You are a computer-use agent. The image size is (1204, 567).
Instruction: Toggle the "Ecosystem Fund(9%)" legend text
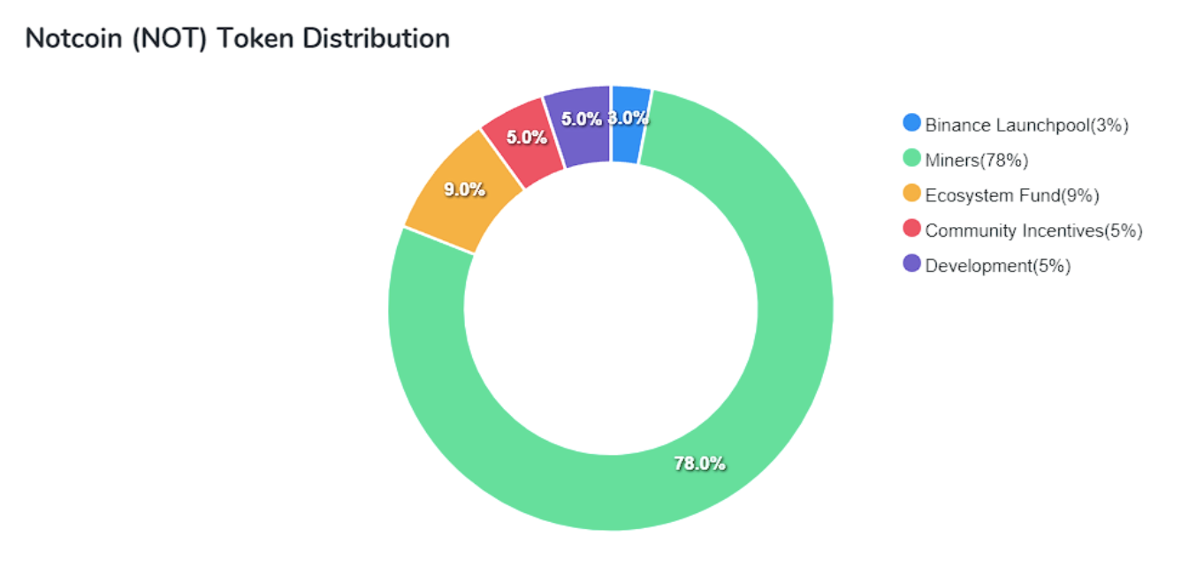(1011, 195)
